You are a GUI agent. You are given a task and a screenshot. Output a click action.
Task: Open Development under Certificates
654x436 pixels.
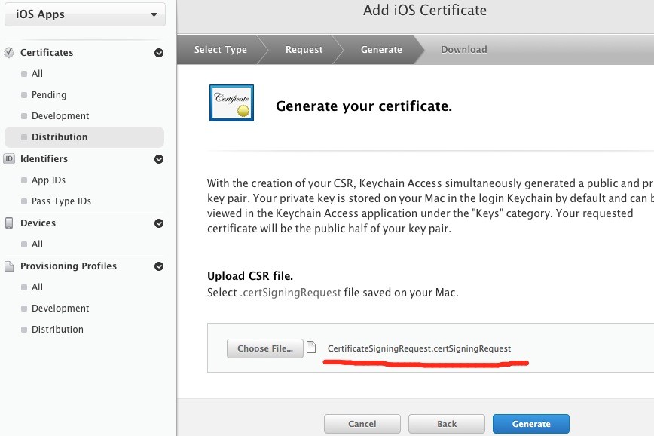[60, 115]
